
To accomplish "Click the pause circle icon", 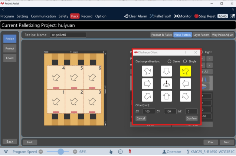I will pos(120,152).
